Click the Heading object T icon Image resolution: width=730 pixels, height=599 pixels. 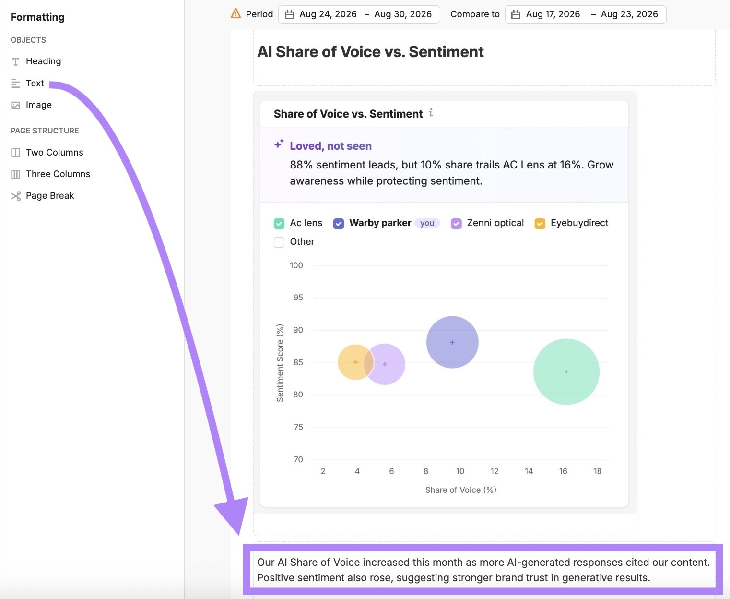[16, 61]
